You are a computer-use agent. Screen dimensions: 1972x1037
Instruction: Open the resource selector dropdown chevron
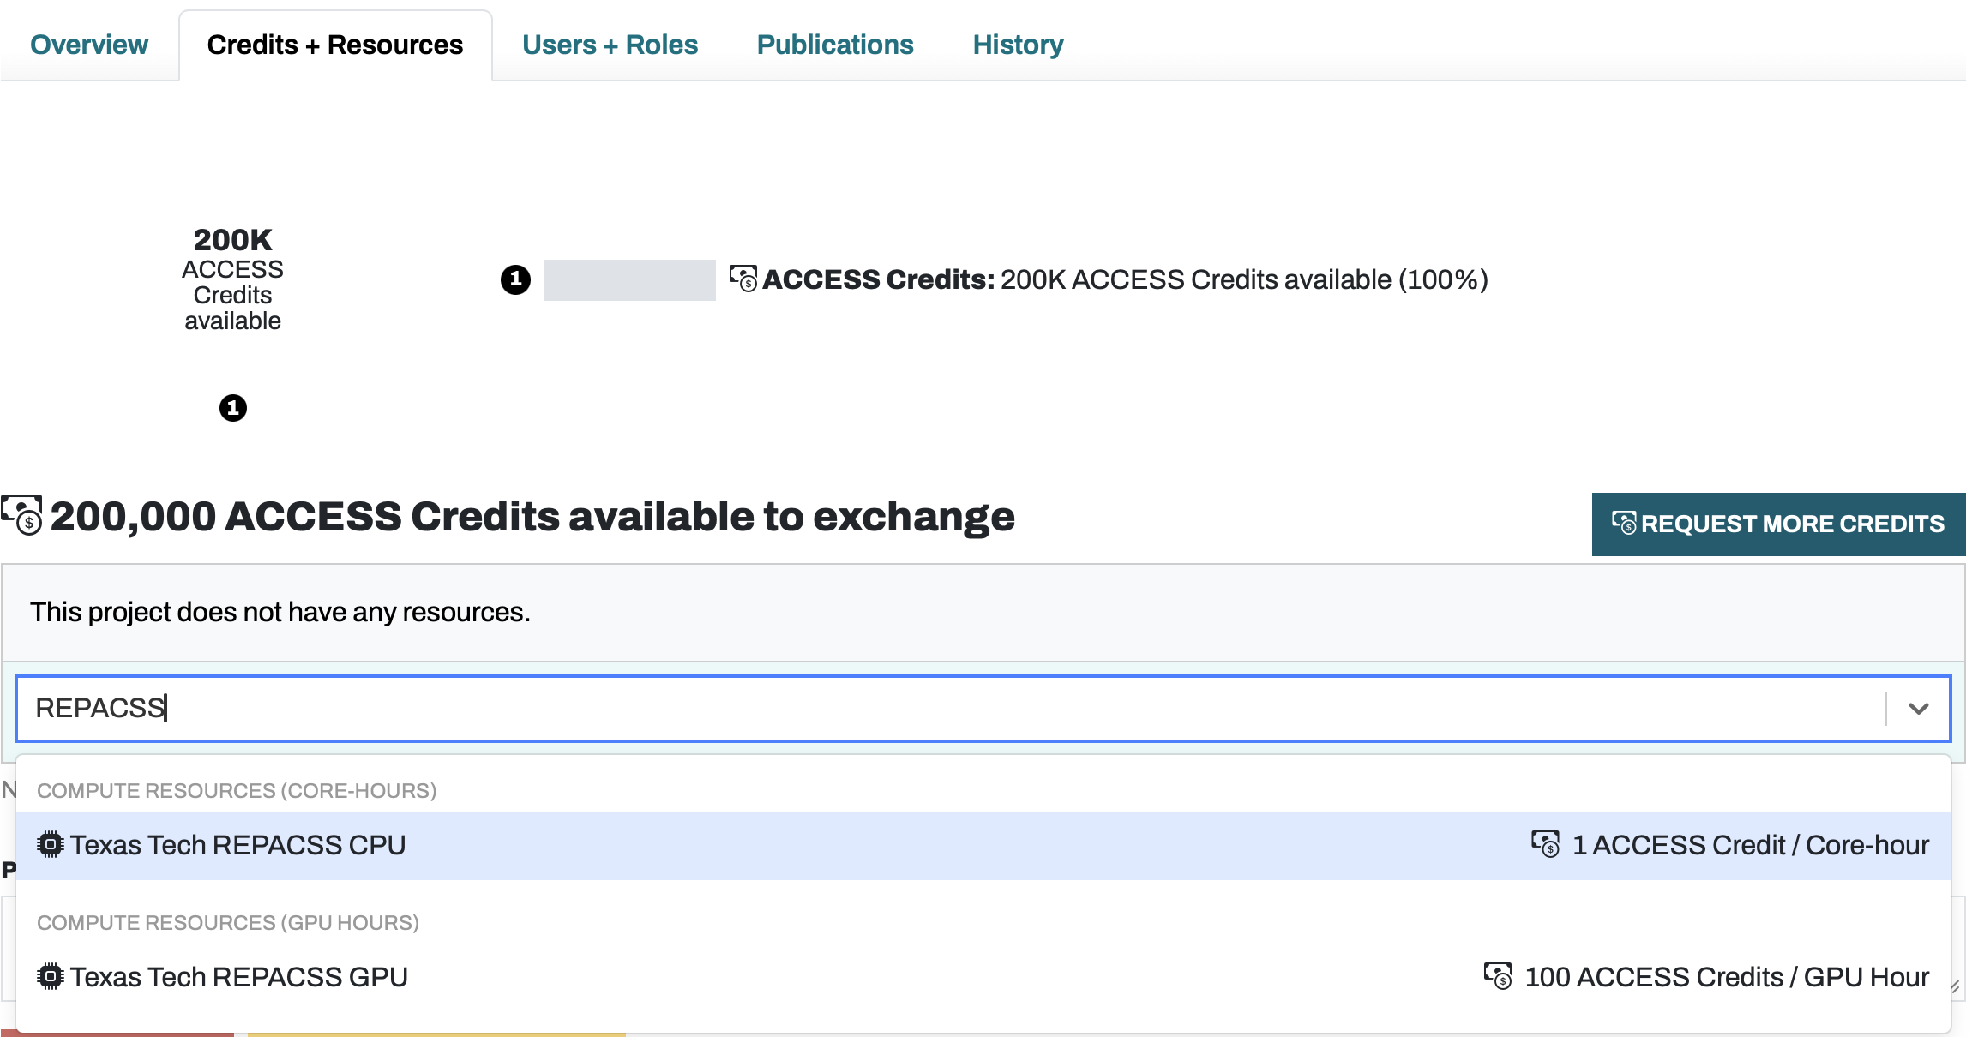(x=1919, y=708)
